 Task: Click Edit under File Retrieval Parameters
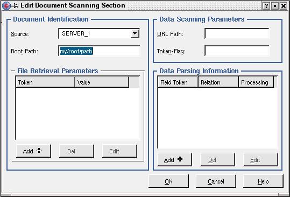[119, 151]
